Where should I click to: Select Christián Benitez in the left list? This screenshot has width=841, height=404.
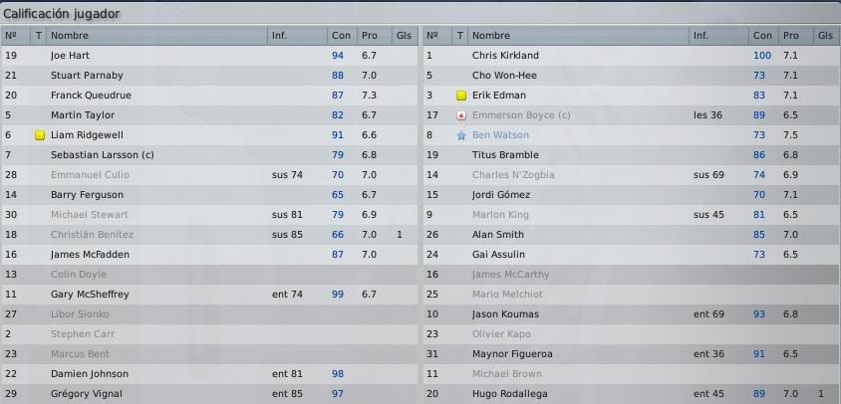pos(93,235)
